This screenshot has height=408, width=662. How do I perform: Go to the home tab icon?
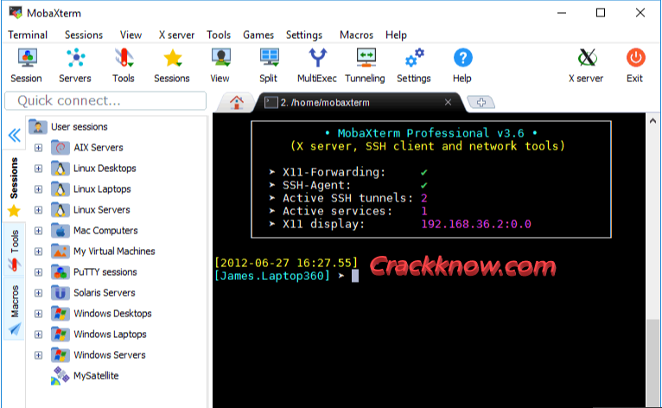tap(237, 102)
